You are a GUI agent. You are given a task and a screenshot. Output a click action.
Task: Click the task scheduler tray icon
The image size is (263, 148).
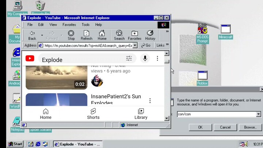(242, 144)
